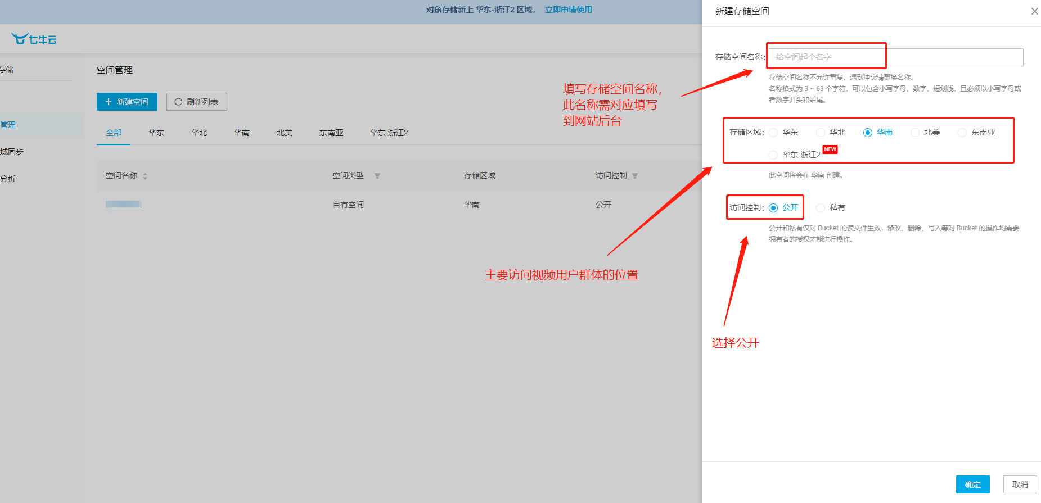This screenshot has height=503, width=1041.
Task: Click the 存储空间名称 input field
Action: click(x=895, y=57)
